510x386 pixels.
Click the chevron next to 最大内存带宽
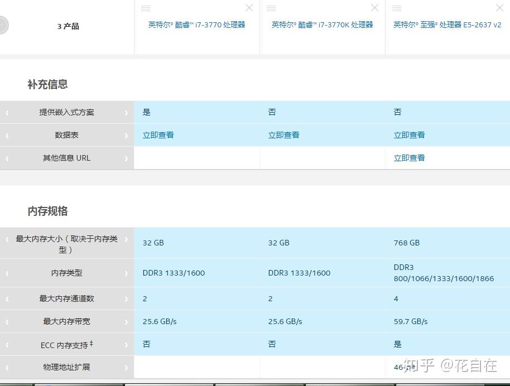[x=127, y=321]
